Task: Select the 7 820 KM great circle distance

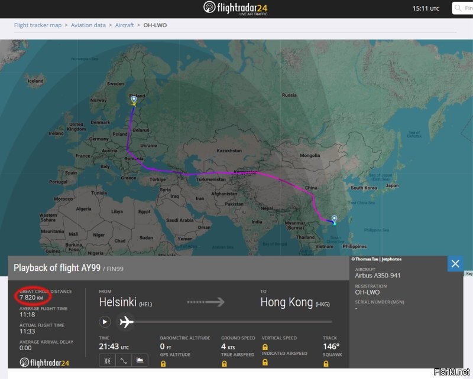Action: click(x=31, y=298)
